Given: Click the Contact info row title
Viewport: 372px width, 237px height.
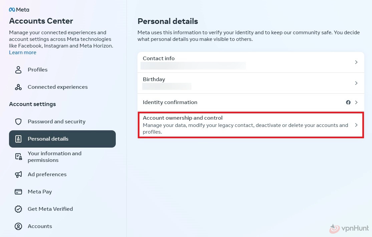Looking at the screenshot, I should point(158,59).
